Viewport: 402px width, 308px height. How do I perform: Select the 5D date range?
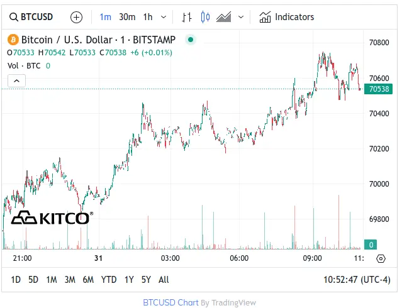(x=33, y=280)
